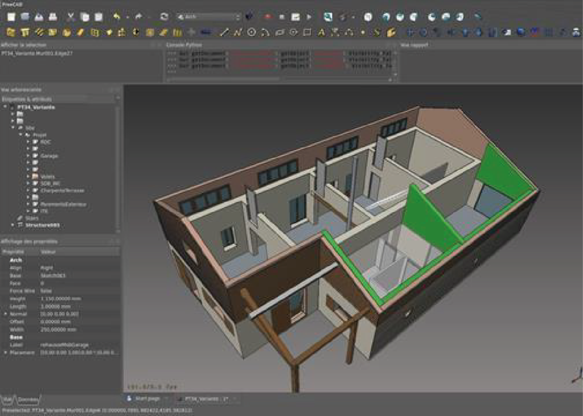This screenshot has width=583, height=416.
Task: Undo the last action
Action: pos(117,17)
